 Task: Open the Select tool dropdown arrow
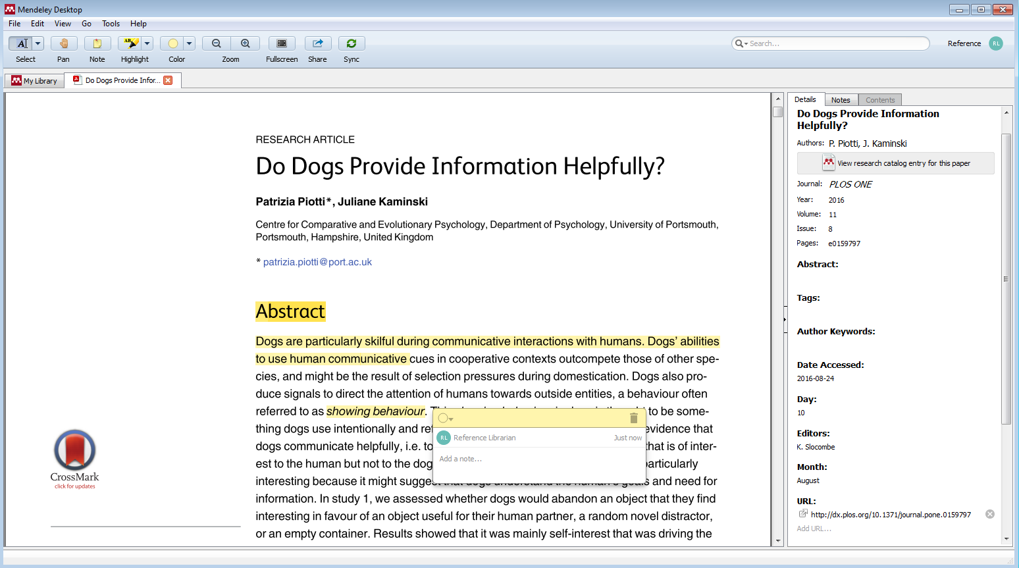pyautogui.click(x=38, y=43)
